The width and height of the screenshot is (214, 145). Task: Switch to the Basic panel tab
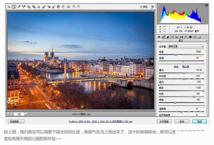159,37
